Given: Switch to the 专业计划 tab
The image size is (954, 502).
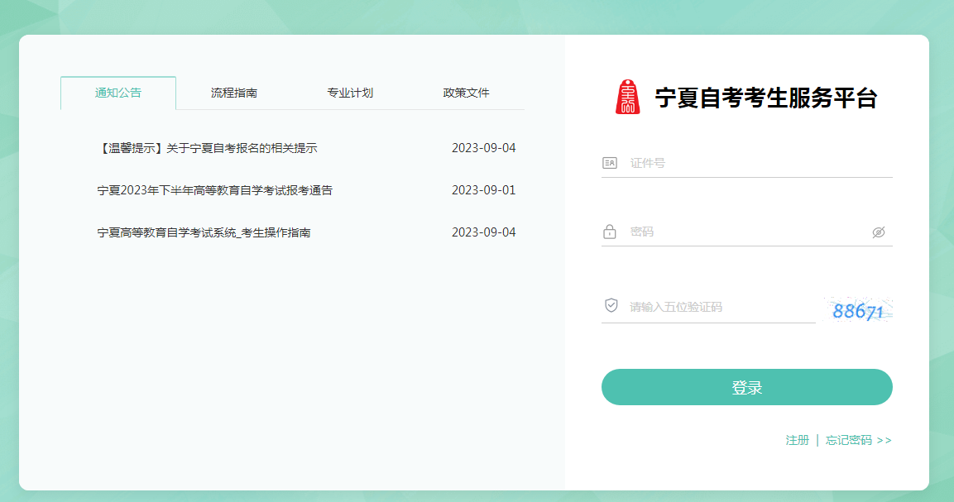Looking at the screenshot, I should click(x=348, y=93).
